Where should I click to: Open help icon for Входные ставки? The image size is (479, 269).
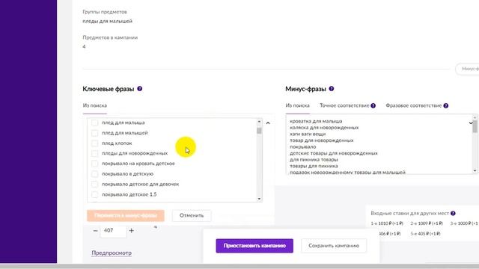tap(453, 214)
